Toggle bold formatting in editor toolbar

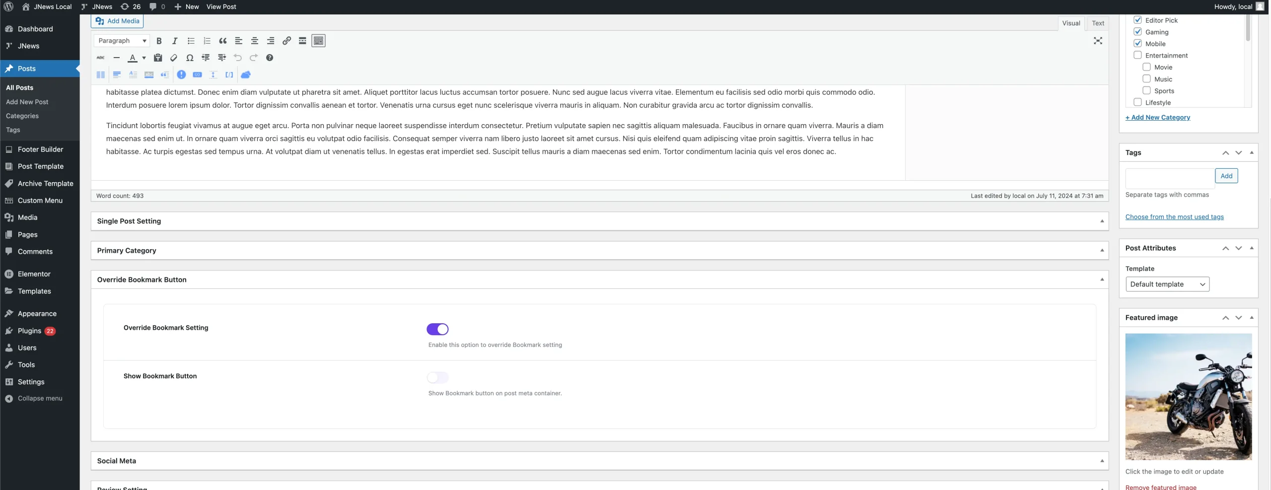click(159, 41)
